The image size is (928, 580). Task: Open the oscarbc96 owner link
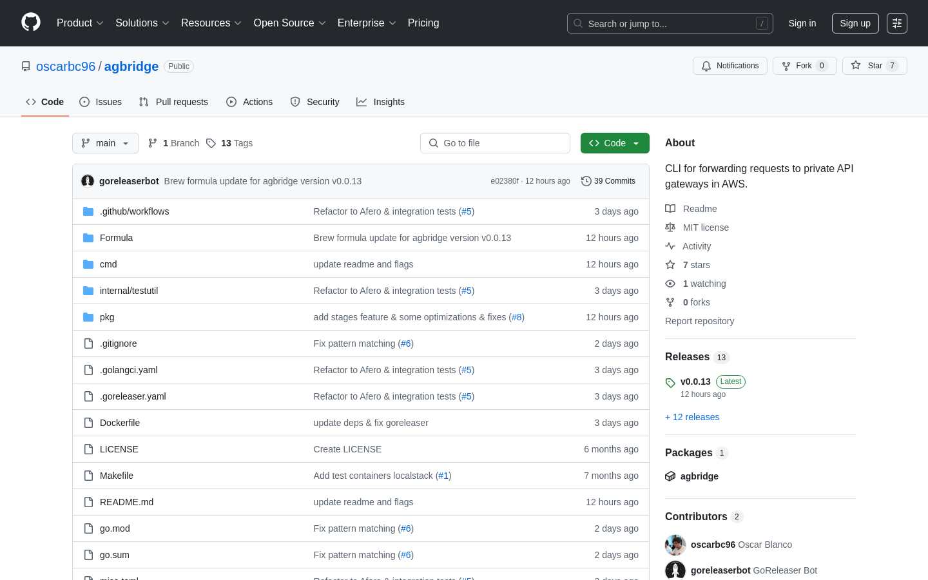66,66
